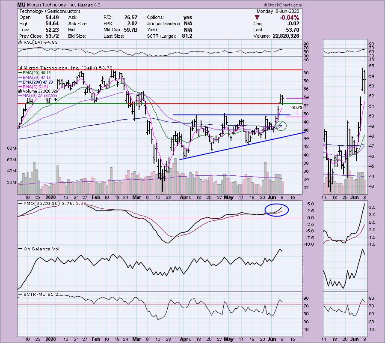The height and width of the screenshot is (343, 385).
Task: Select the Open value 54.49
Action: pyautogui.click(x=52, y=18)
